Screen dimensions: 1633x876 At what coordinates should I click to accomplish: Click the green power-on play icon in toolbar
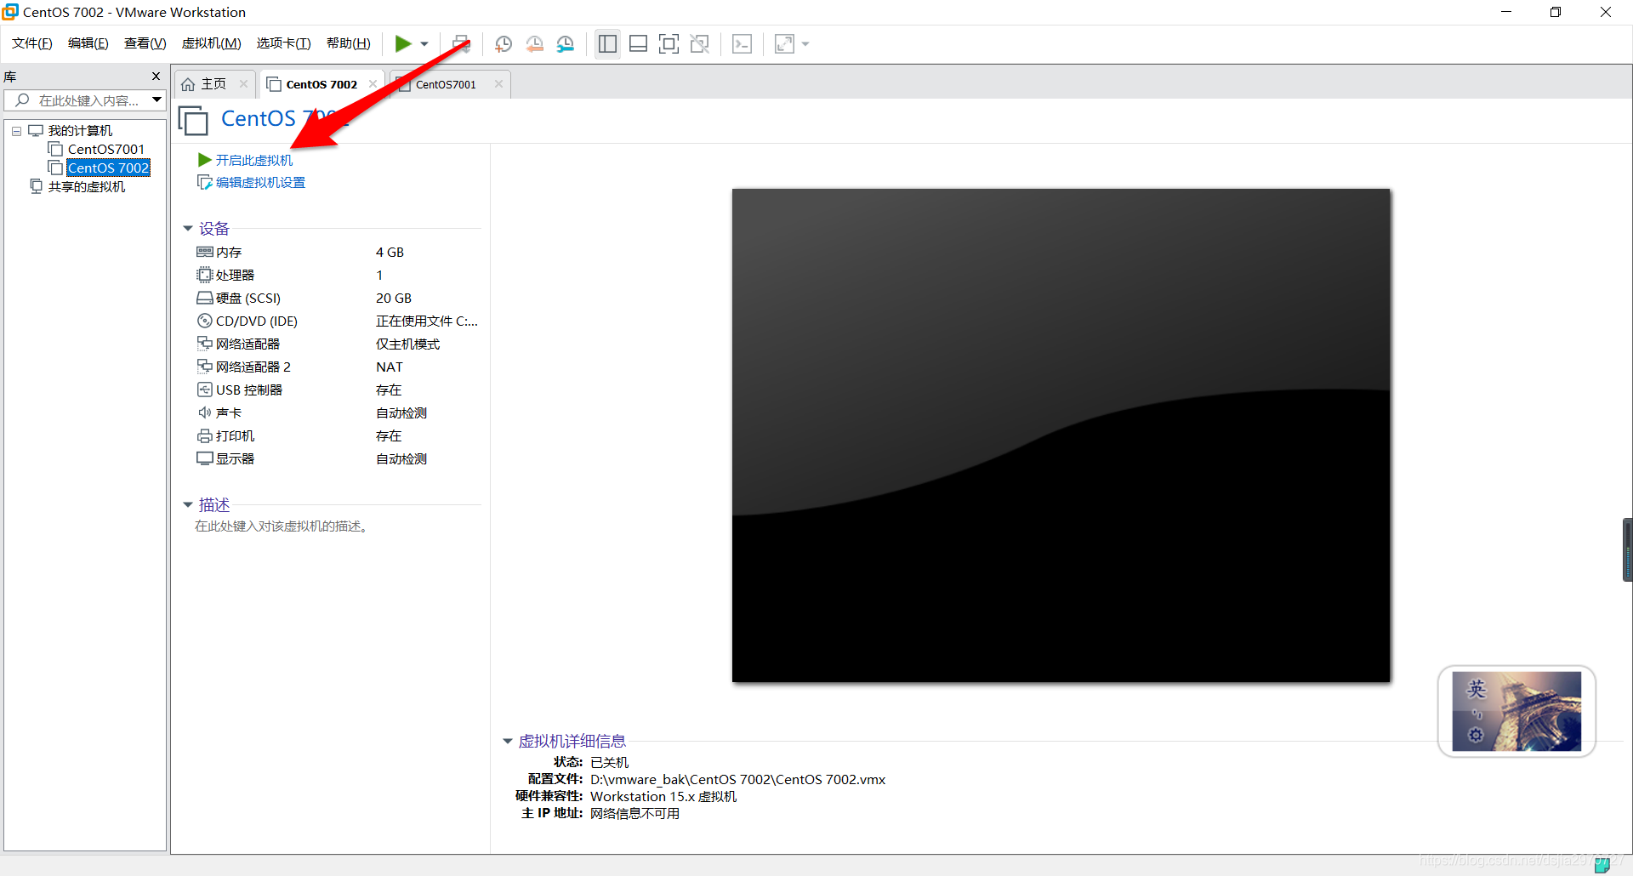(x=403, y=43)
